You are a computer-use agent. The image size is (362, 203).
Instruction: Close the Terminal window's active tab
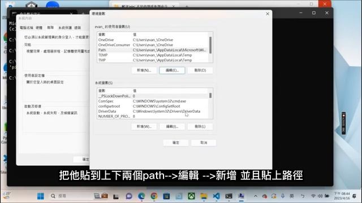[x=71, y=14]
